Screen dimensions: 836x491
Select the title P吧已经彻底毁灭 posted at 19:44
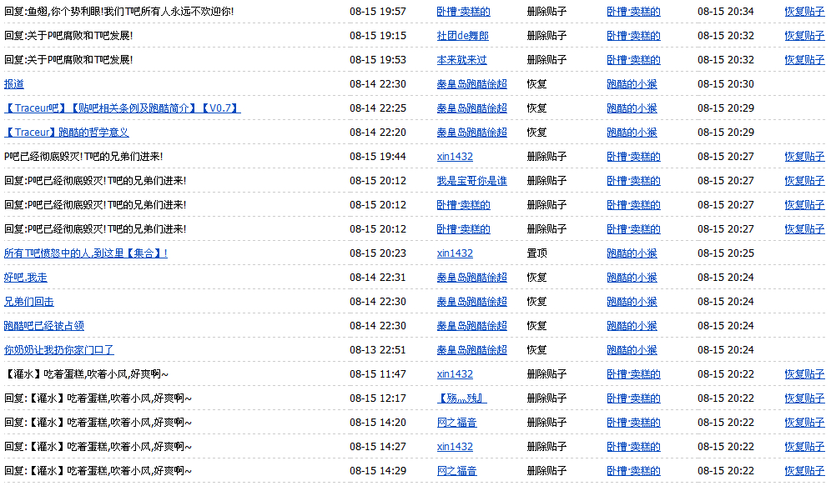coord(83,157)
